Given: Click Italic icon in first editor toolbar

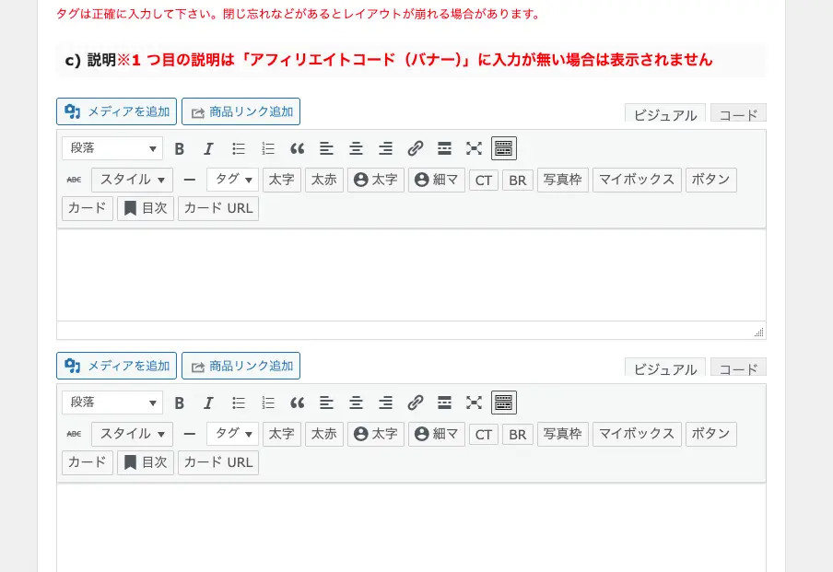Looking at the screenshot, I should (x=209, y=148).
